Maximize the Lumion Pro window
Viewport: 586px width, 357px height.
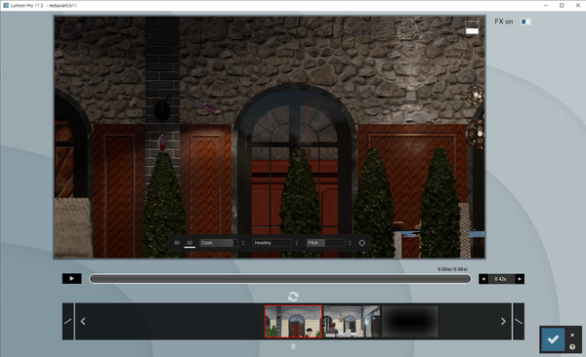coord(562,5)
